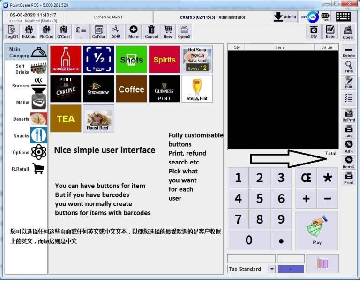Click the LogOff icon in the toolbar
Viewport: 360px width, 281px height.
(x=12, y=31)
